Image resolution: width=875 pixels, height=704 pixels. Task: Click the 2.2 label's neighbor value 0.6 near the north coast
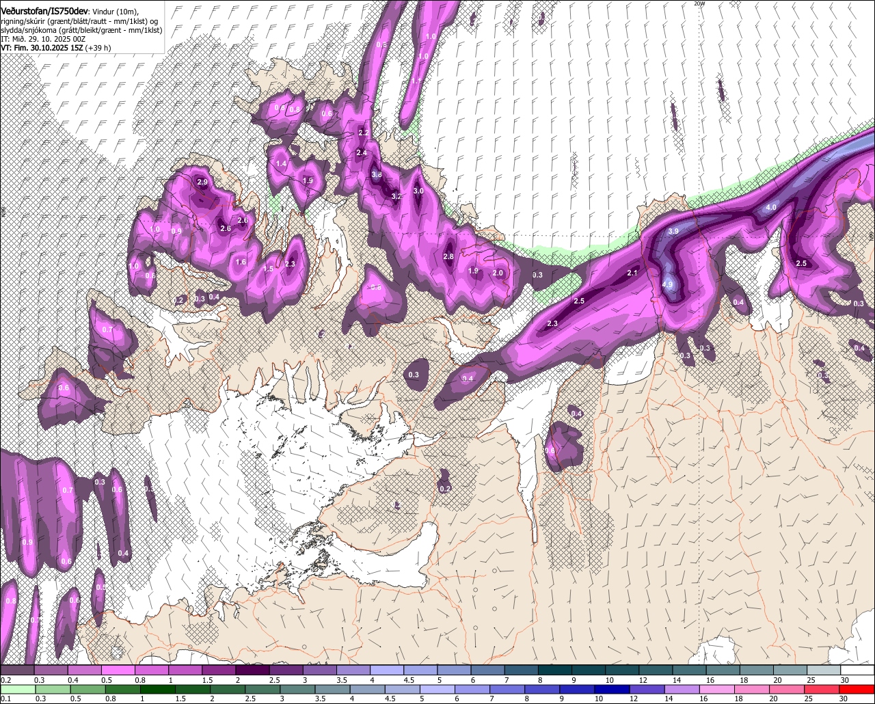coord(327,114)
